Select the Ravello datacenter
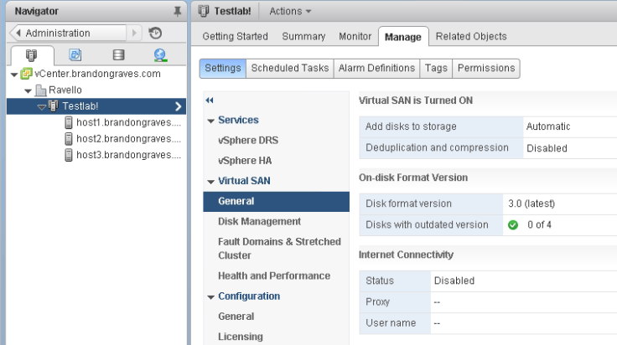617x345 pixels. point(65,90)
